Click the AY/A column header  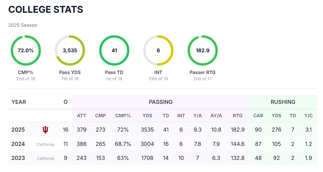216,116
